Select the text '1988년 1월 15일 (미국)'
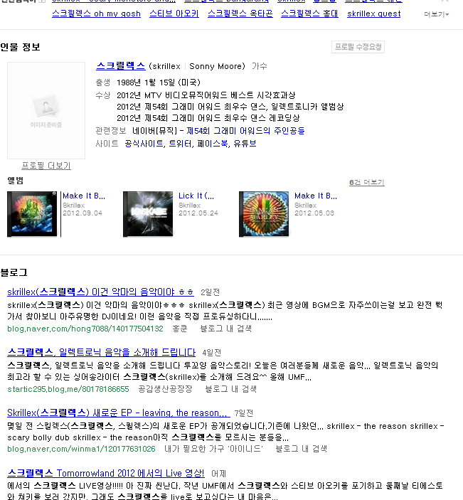 pos(159,83)
